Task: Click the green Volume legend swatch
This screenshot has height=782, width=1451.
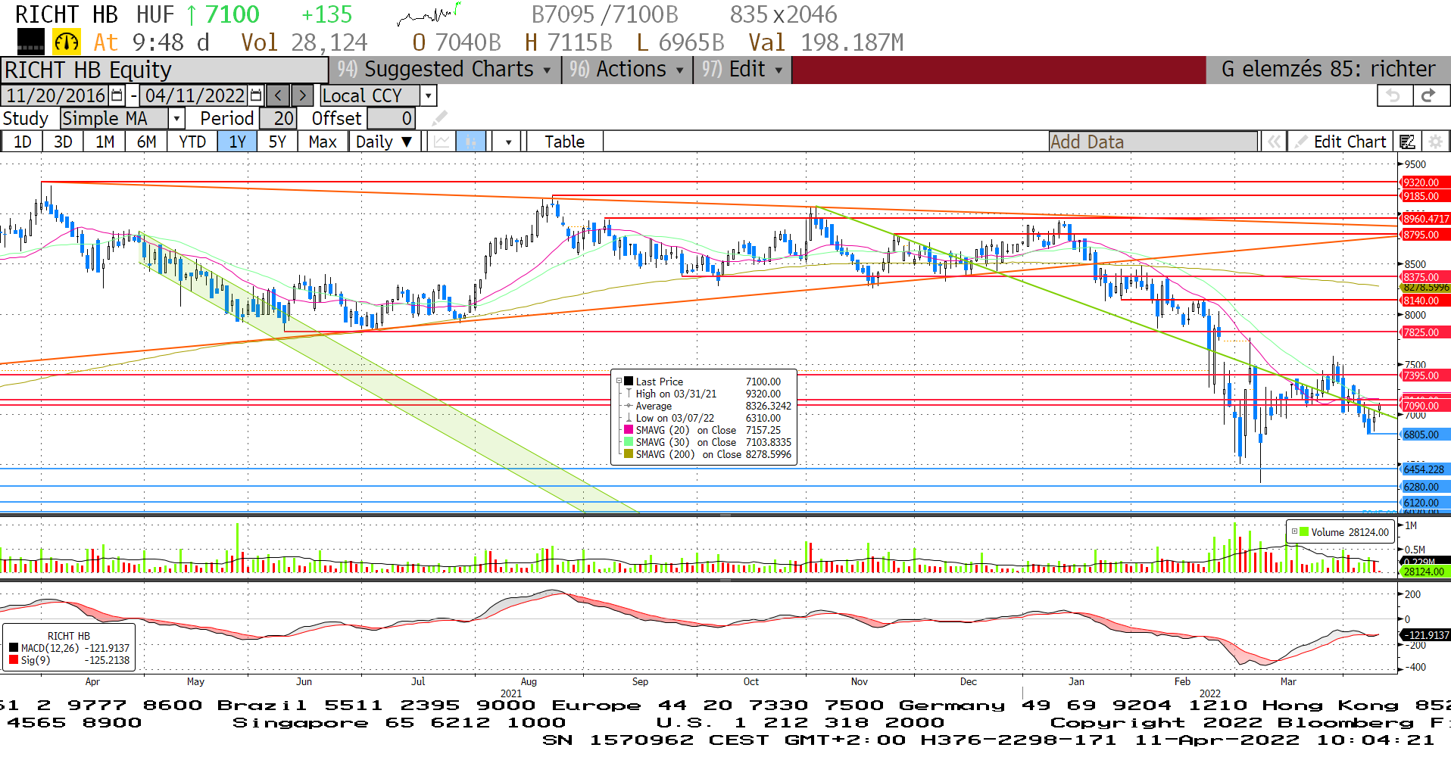Action: coord(1304,531)
